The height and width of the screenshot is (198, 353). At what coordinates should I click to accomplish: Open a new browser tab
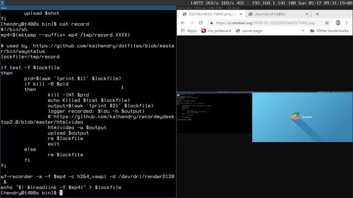point(317,14)
